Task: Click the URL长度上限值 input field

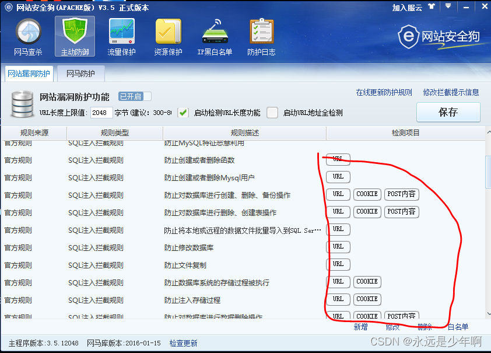Action: point(101,113)
